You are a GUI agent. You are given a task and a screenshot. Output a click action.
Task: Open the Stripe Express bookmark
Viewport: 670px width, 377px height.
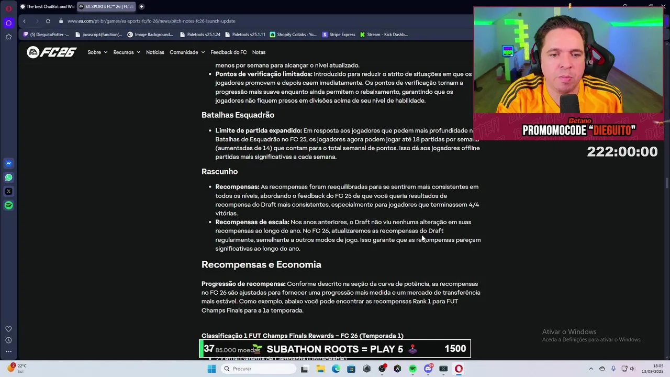[x=339, y=35]
